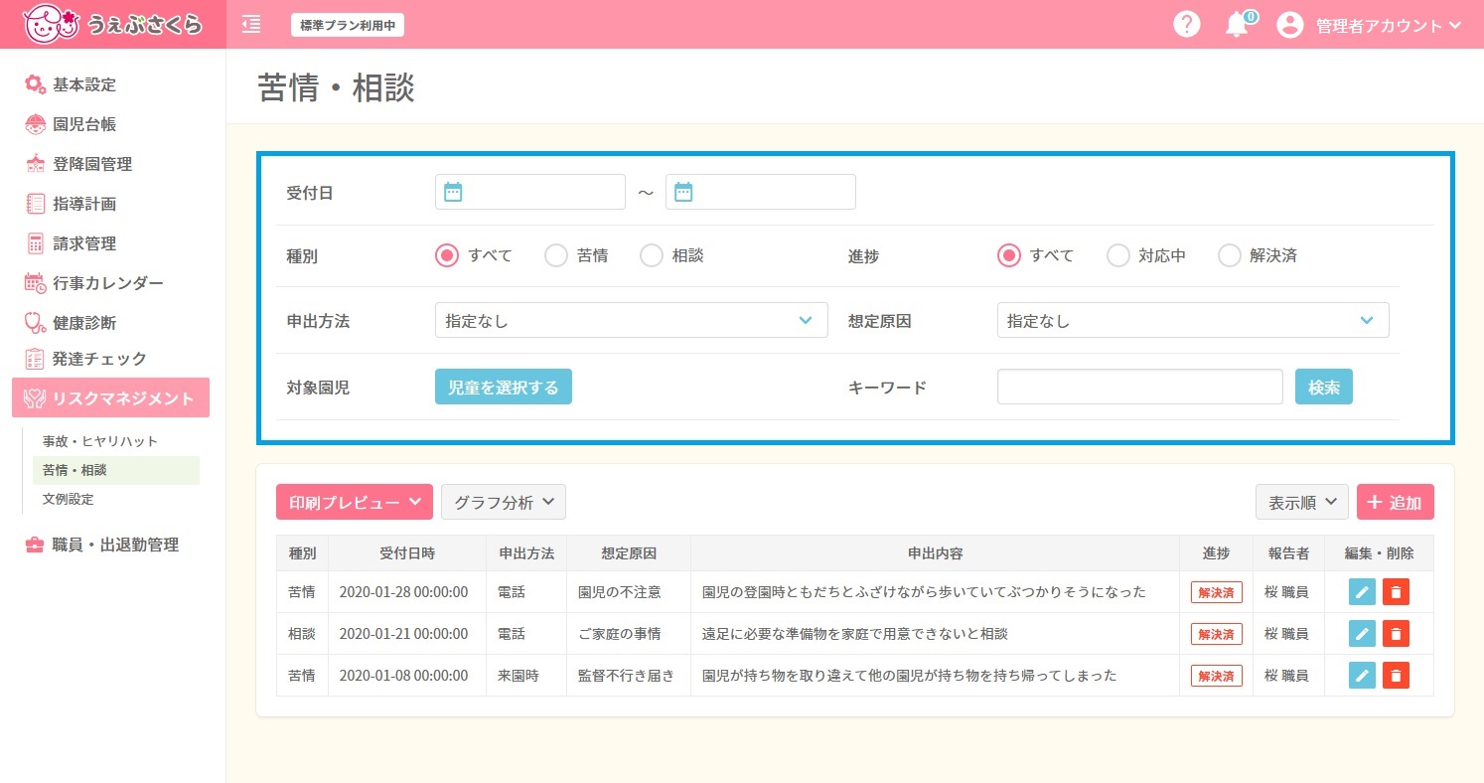Click the 検索 button

click(1324, 387)
